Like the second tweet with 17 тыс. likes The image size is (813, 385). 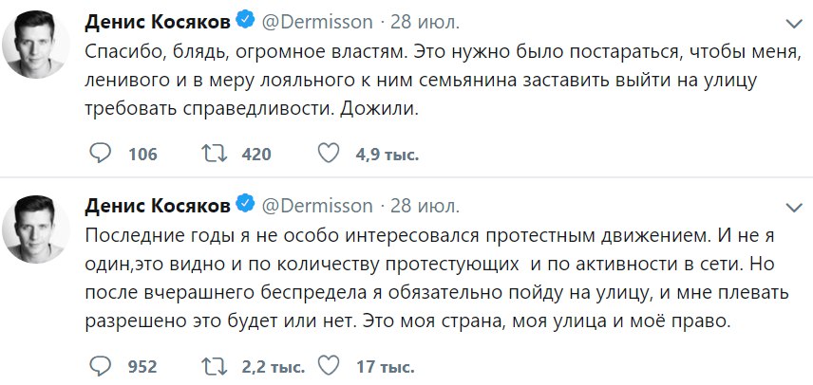[x=328, y=365]
